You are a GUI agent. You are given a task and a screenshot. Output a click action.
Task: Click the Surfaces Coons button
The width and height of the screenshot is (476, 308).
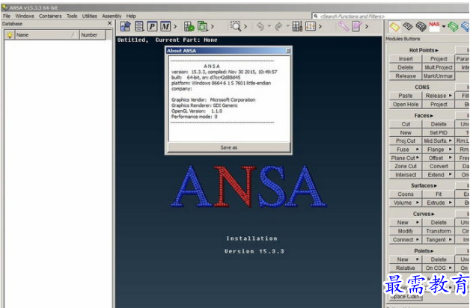406,194
